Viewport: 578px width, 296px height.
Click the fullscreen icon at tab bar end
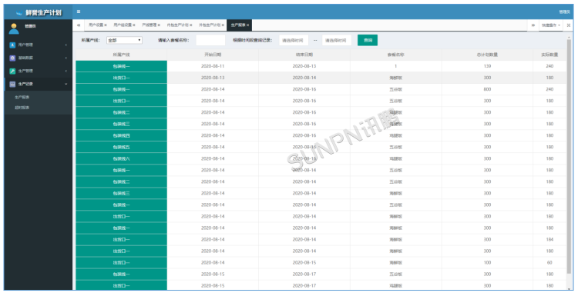coord(569,25)
